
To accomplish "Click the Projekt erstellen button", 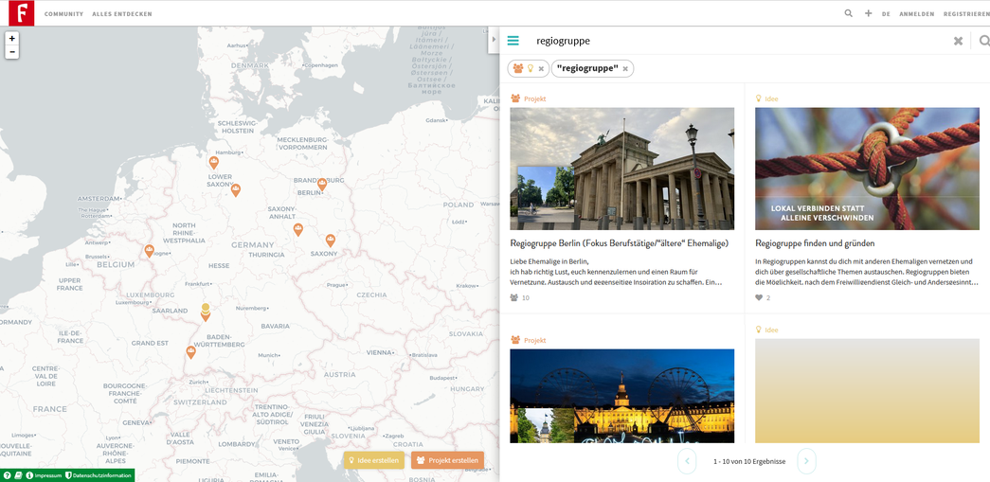I will [x=448, y=460].
